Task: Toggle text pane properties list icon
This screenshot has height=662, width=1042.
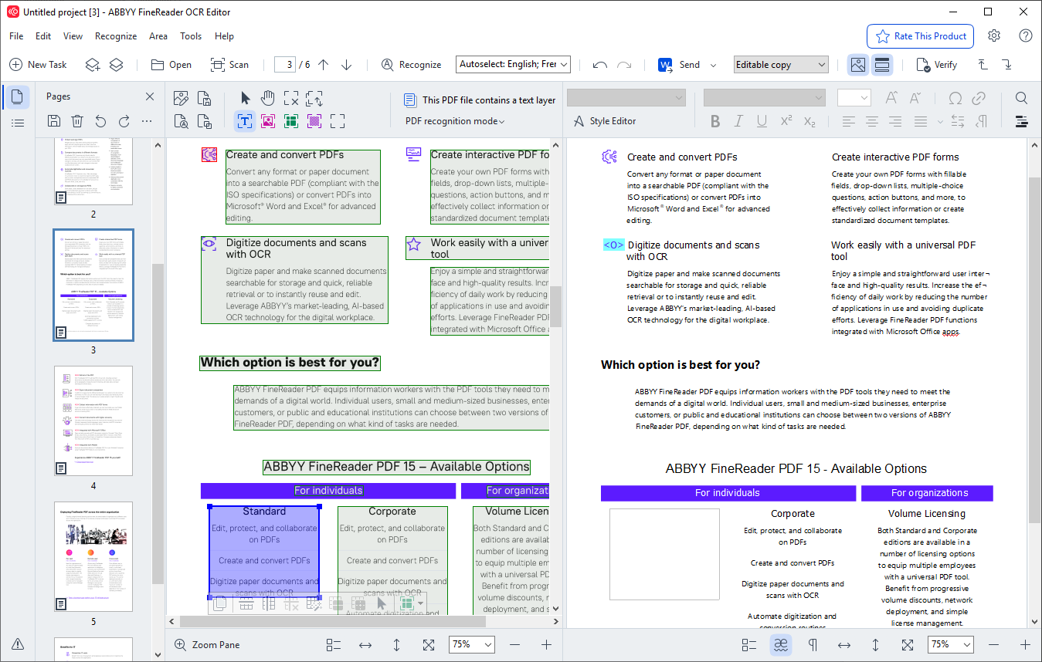Action: point(749,645)
